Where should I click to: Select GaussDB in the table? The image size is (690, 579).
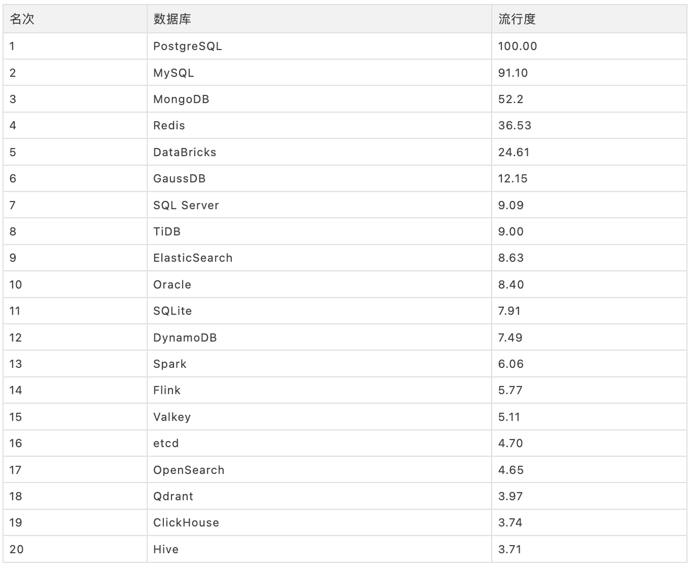pyautogui.click(x=180, y=179)
